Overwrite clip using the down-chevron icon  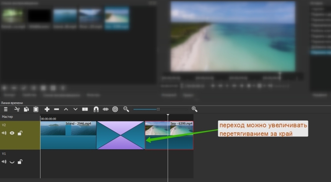pos(75,109)
